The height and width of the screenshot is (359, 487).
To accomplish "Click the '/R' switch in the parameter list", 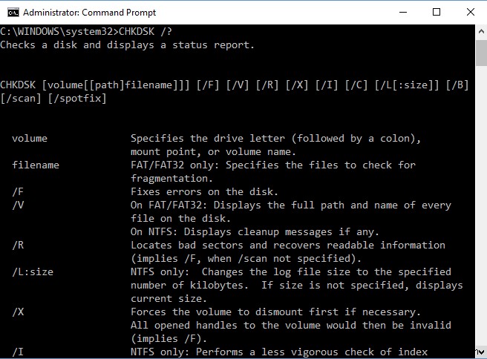I will click(x=18, y=245).
